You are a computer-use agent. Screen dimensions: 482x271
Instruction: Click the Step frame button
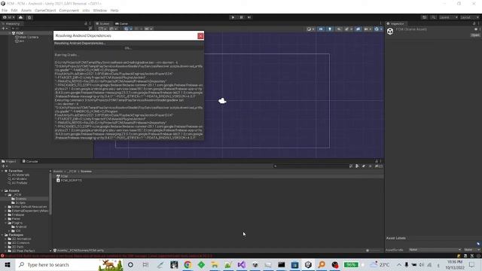tap(249, 17)
